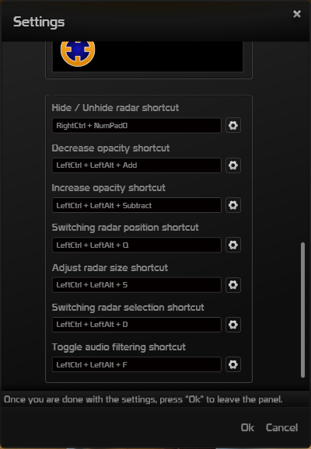Focus the LeftCtrl + LeftAlt + F field

click(x=137, y=364)
